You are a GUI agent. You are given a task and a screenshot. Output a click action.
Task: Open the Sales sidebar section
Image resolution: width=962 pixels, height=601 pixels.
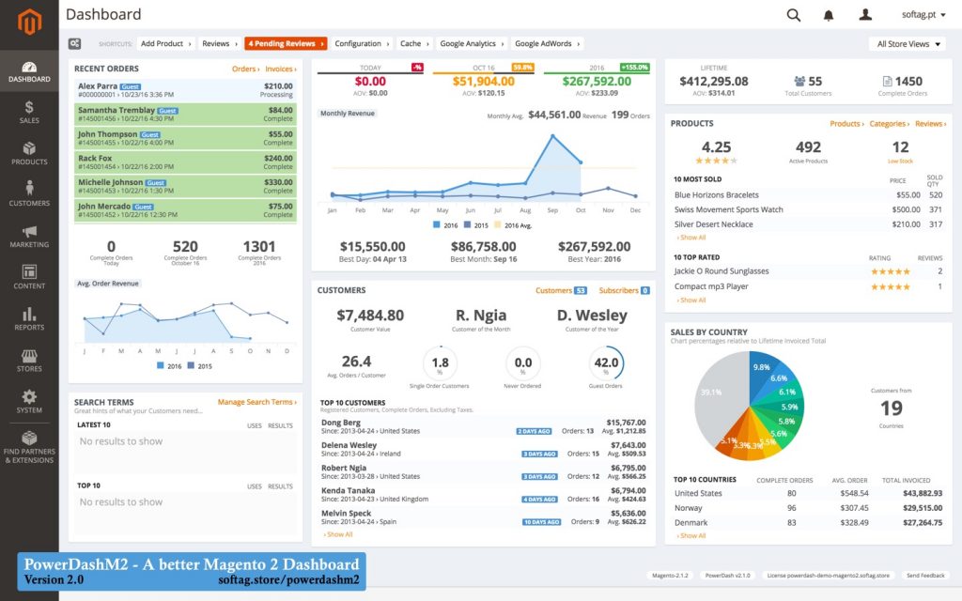29,112
